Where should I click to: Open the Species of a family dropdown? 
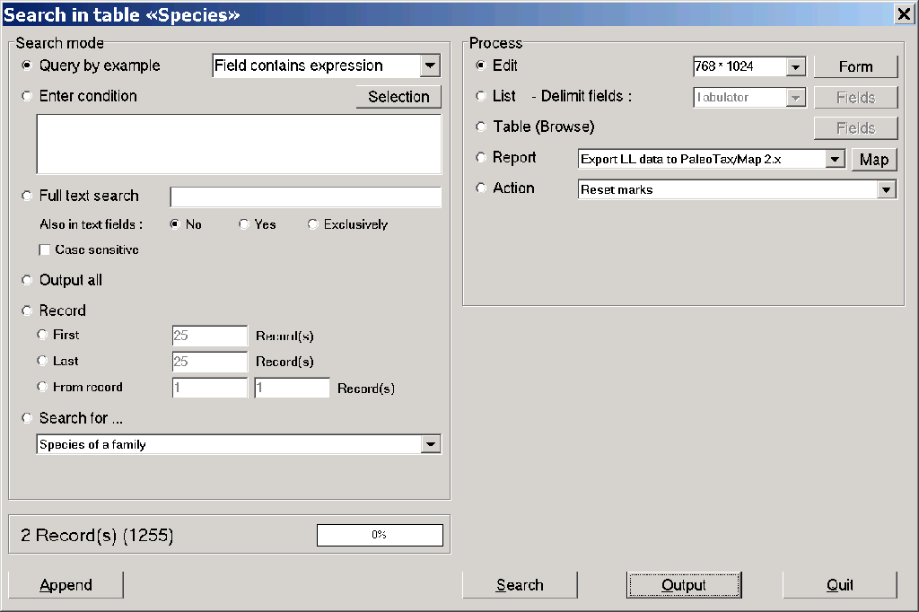(x=432, y=444)
